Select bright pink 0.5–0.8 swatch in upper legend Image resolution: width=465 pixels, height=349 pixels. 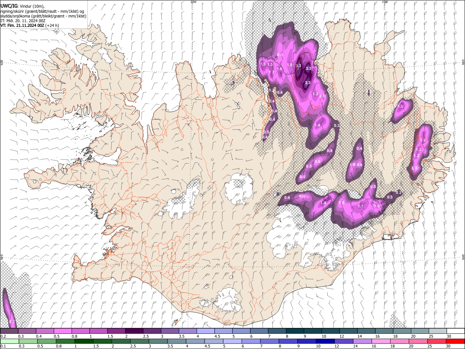pos(62,331)
